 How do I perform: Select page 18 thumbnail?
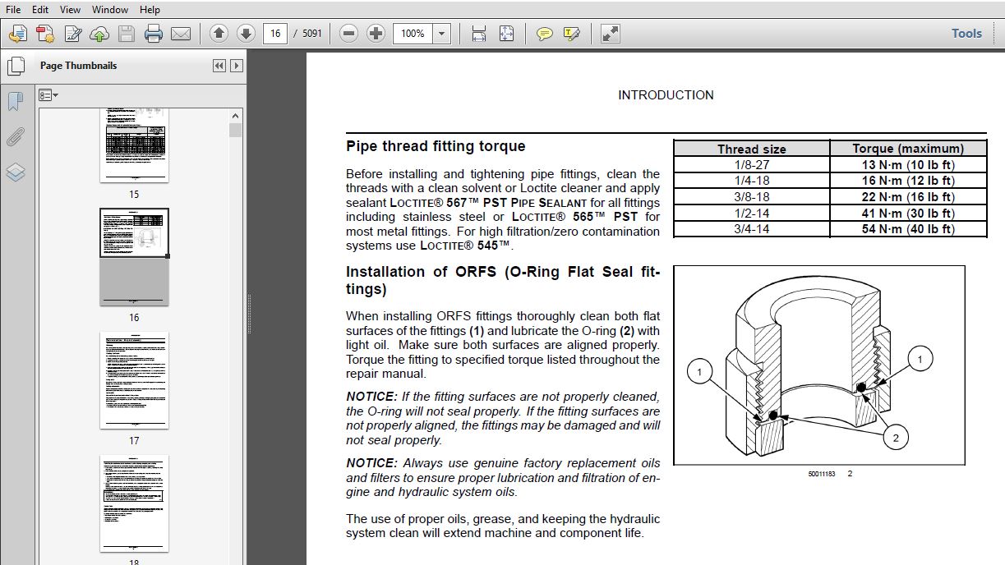pyautogui.click(x=134, y=503)
